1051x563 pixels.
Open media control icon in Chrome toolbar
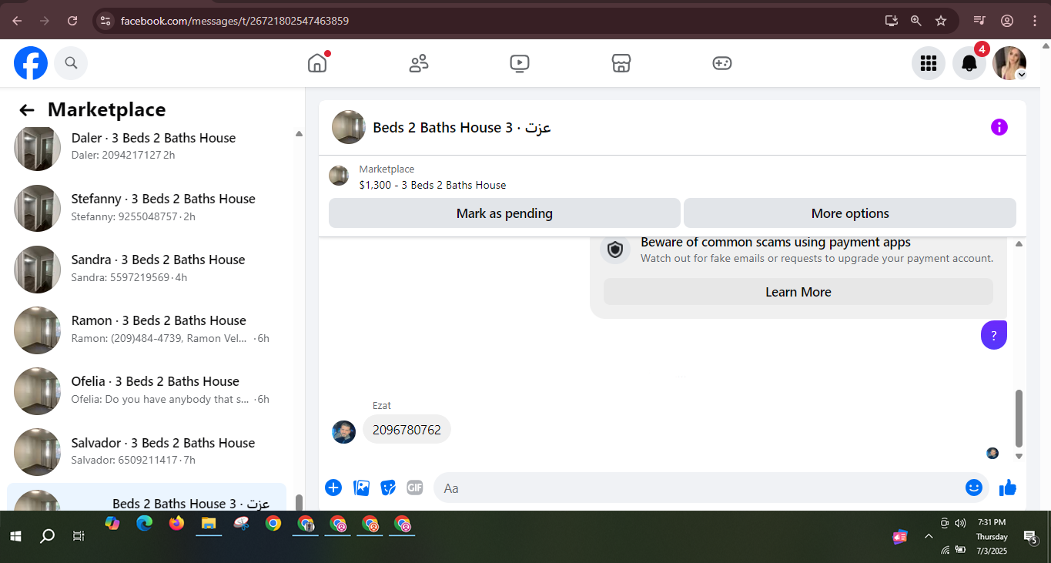click(979, 21)
